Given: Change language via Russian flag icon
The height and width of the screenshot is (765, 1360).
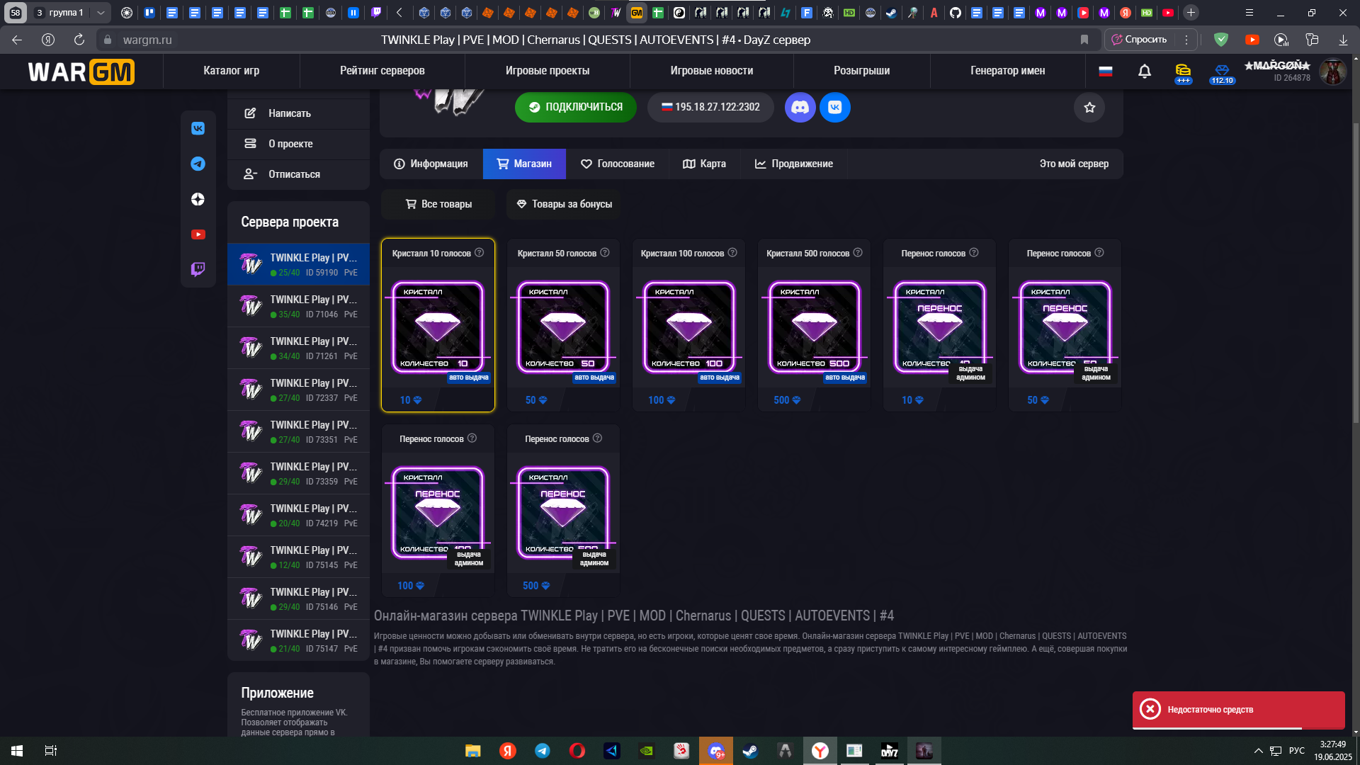Looking at the screenshot, I should 1105,71.
